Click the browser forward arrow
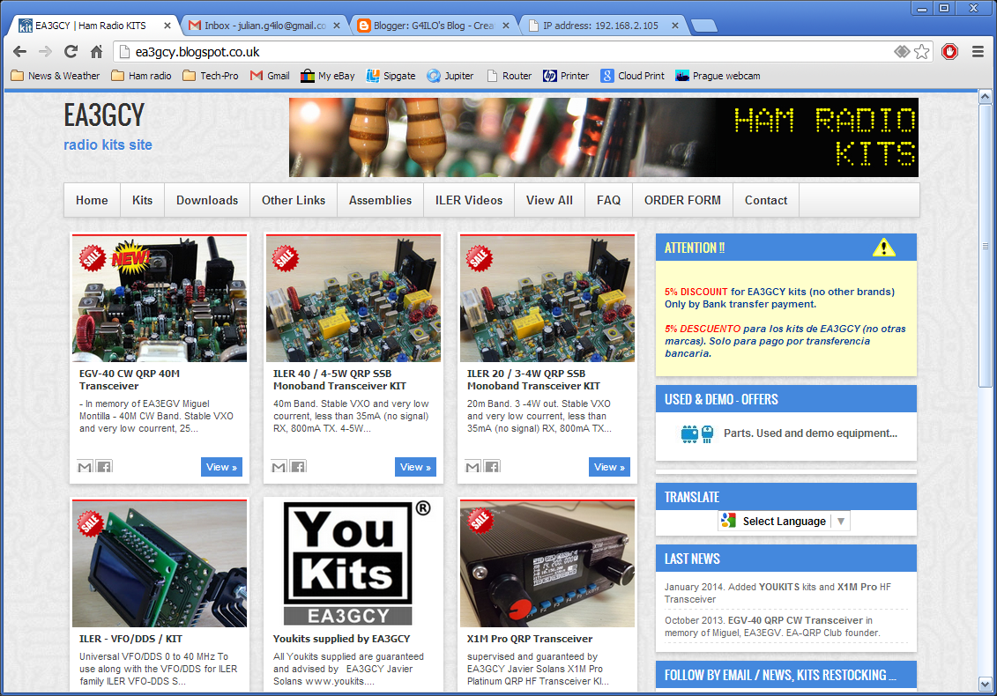Screen dimensions: 997x696 (x=45, y=52)
